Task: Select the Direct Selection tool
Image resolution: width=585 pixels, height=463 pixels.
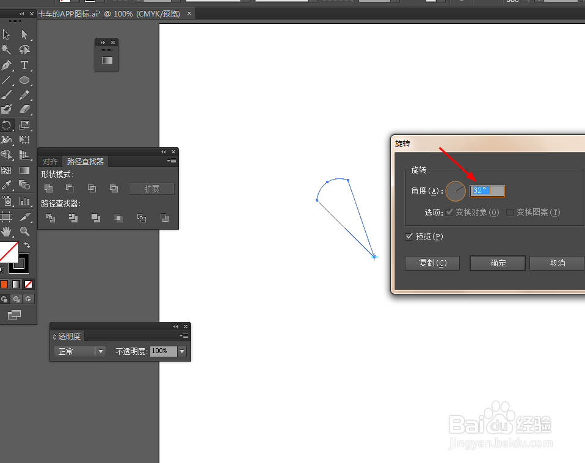Action: pyautogui.click(x=24, y=34)
